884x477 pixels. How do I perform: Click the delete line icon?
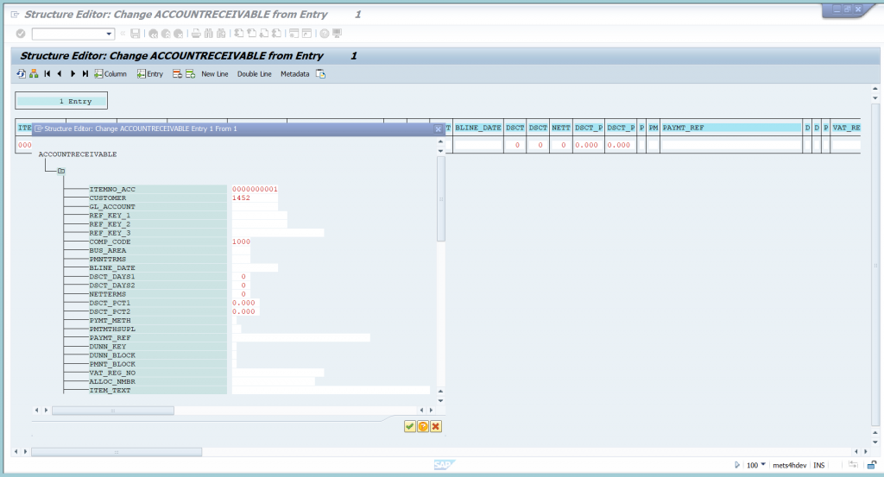point(177,74)
